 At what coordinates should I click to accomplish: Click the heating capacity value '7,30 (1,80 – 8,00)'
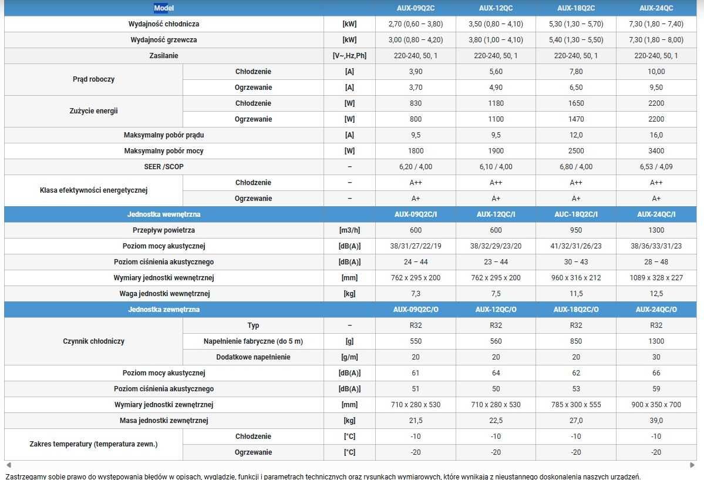pos(656,39)
